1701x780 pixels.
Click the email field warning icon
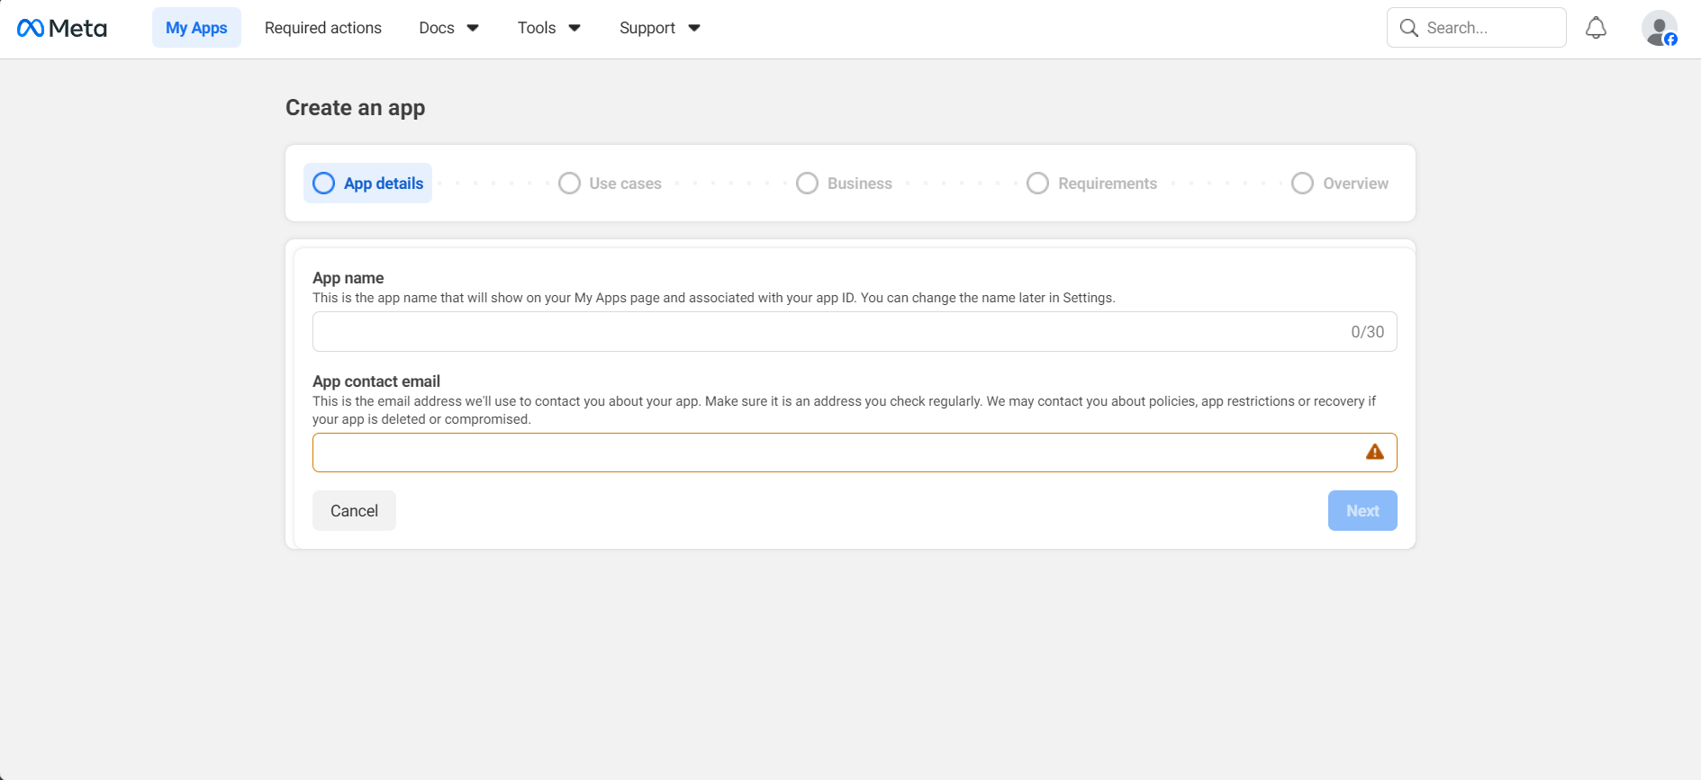(x=1374, y=452)
